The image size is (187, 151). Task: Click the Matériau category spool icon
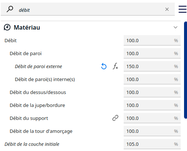coord(7,27)
